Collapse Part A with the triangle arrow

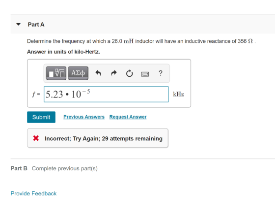[19, 24]
